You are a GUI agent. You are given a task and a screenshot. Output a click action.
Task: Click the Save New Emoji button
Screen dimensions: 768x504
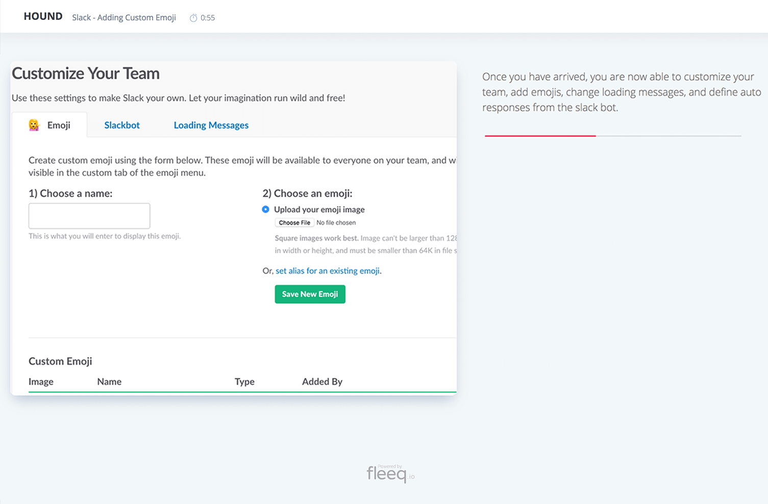[x=310, y=294]
